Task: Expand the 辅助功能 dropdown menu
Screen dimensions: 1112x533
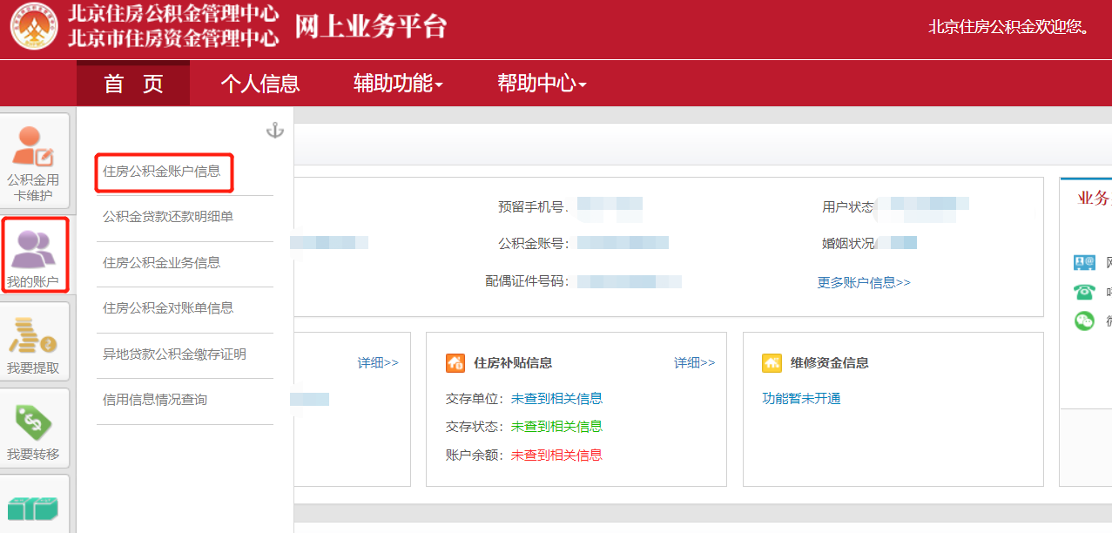Action: click(397, 83)
